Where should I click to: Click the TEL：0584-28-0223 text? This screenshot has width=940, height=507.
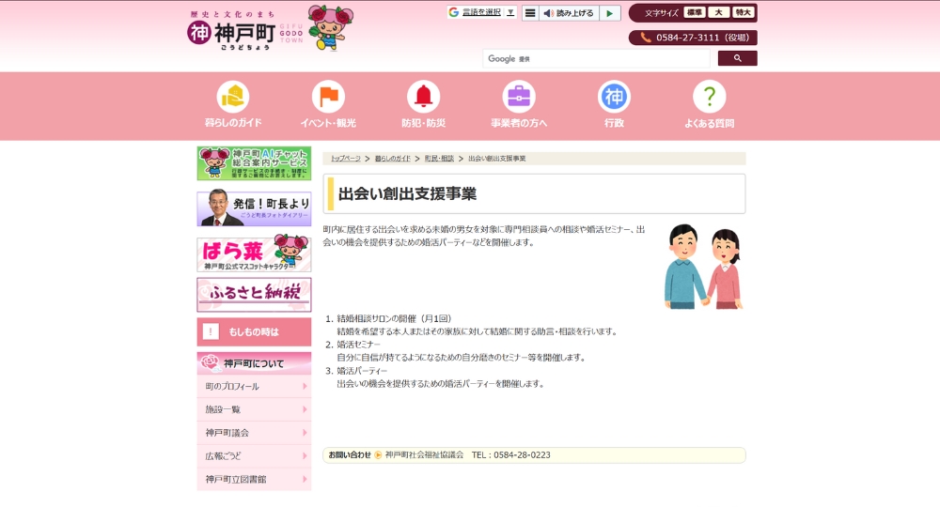point(510,455)
